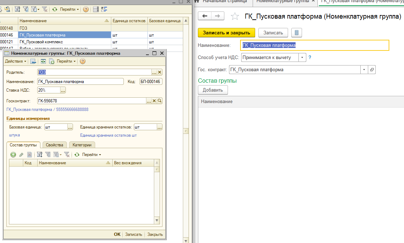Click the forward arrow navigation button
Viewport: 404px width, 243px height.
click(218, 16)
